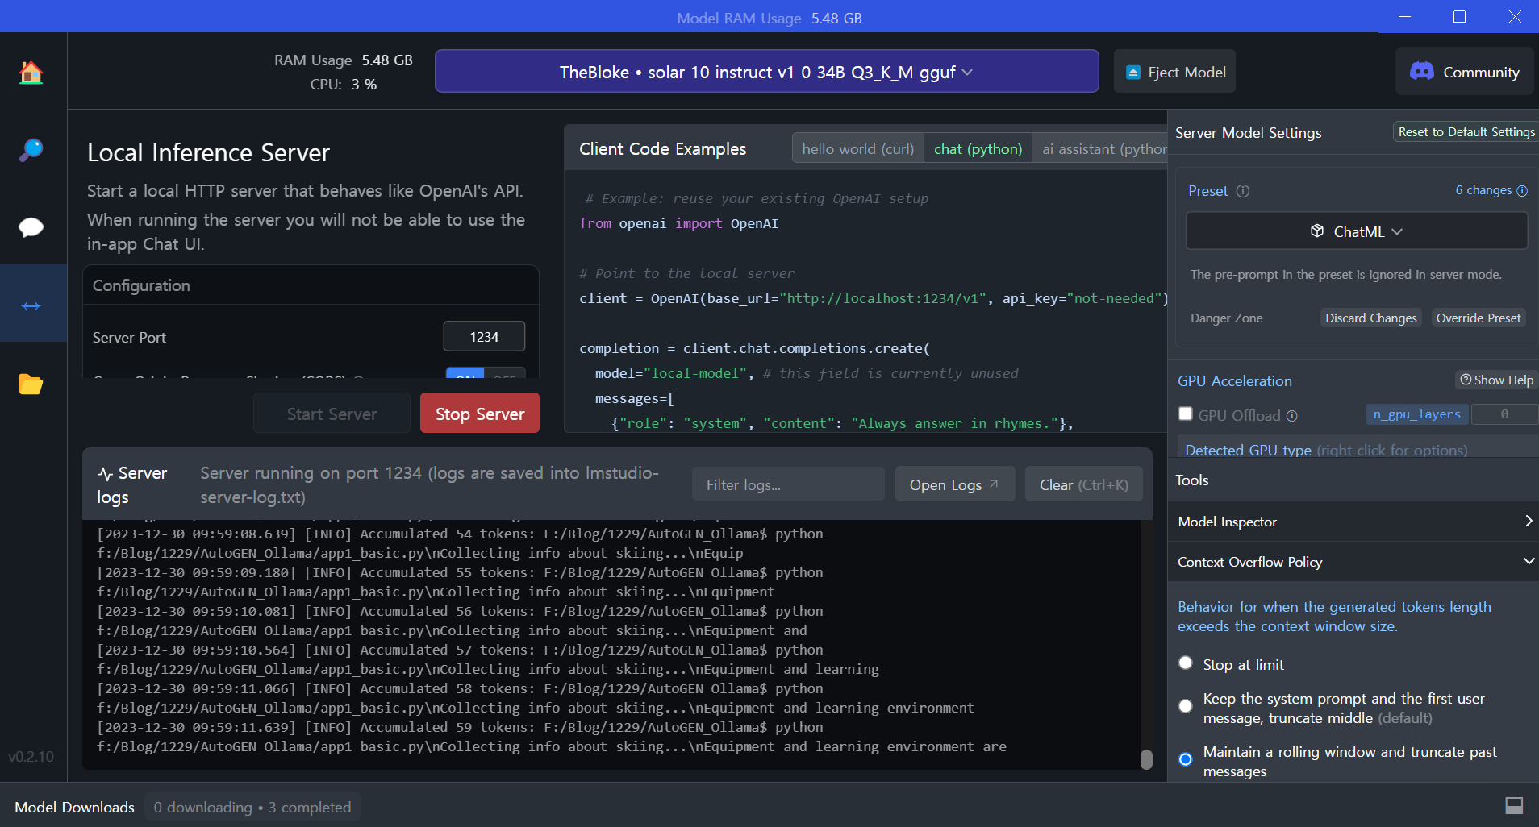Maximize the application window
Viewport: 1539px width, 827px height.
(x=1459, y=16)
